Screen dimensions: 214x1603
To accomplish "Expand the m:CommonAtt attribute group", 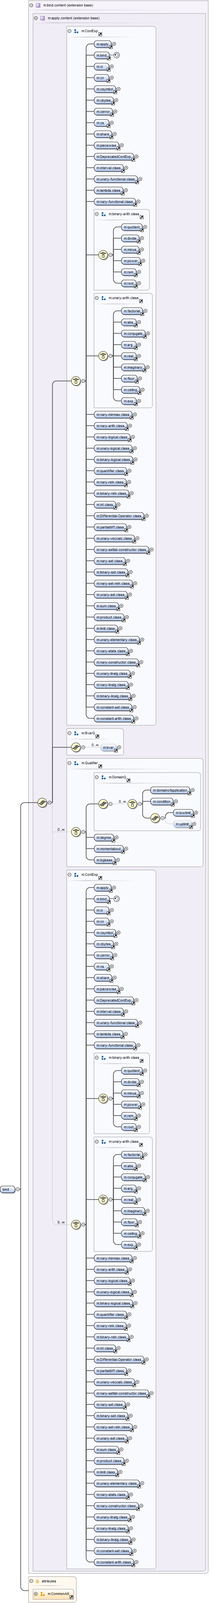I will [36, 1594].
